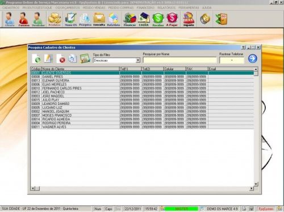Open the Fornecedor toolbar icon
This screenshot has width=284, height=212.
click(24, 19)
